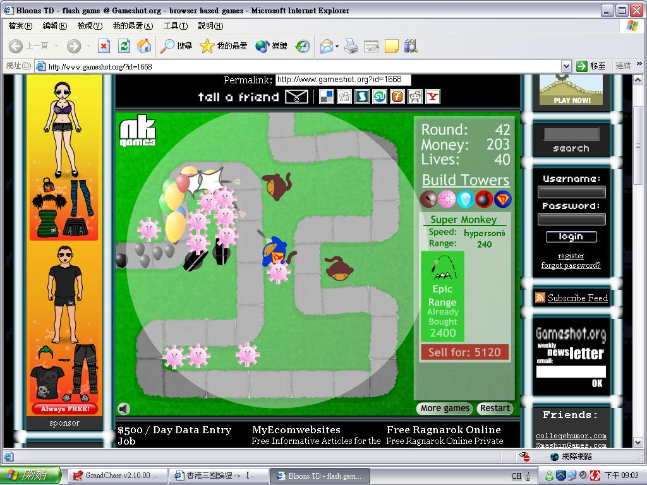The image size is (647, 485).
Task: Click the 移至 Go button
Action: click(x=591, y=66)
